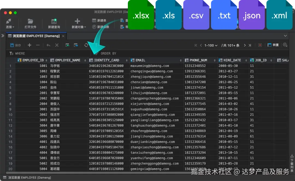The image size is (295, 181).
Task: Sort by JOB_ID column arrows
Action: 271,60
